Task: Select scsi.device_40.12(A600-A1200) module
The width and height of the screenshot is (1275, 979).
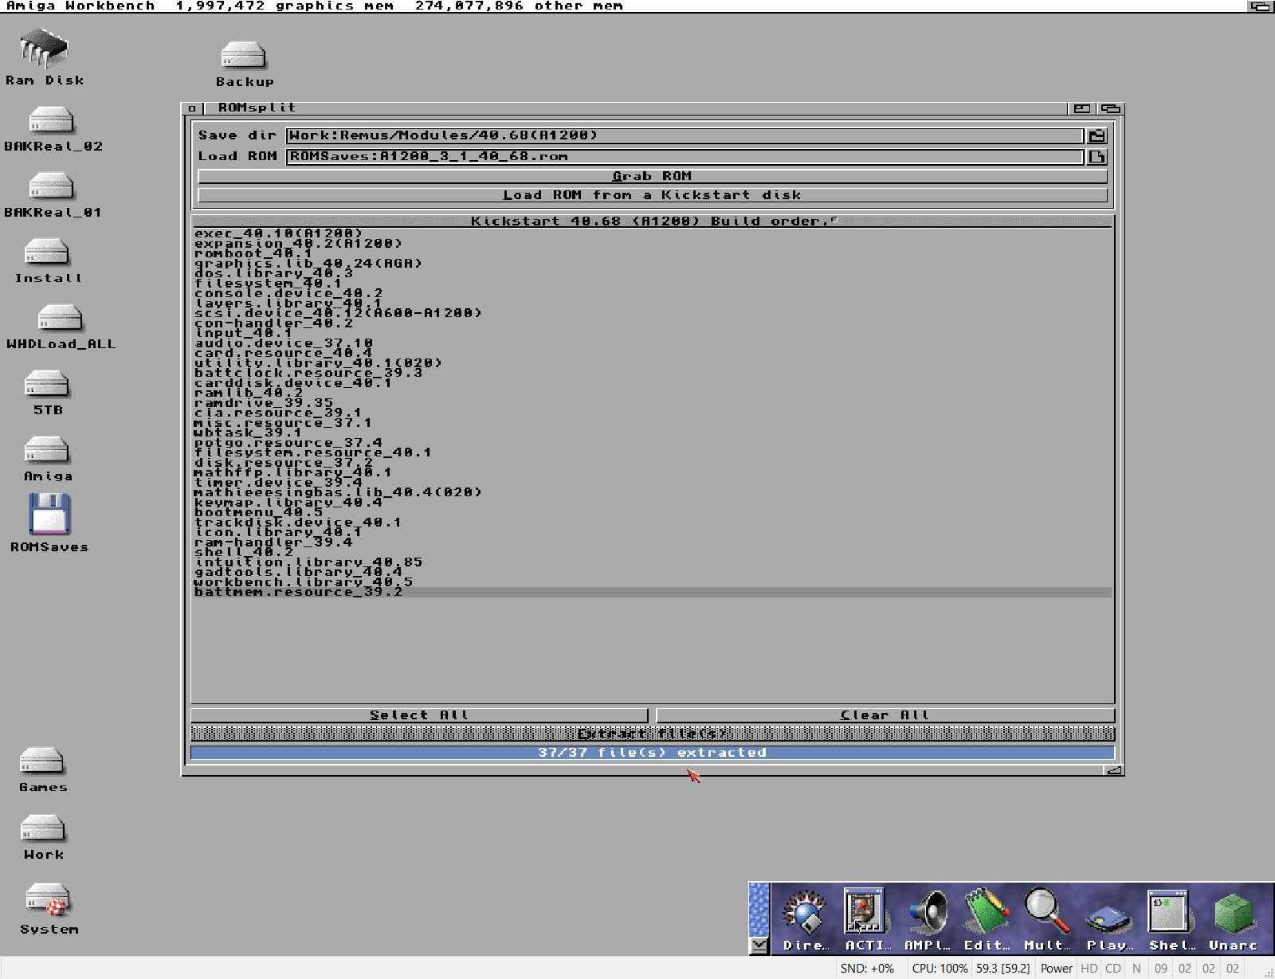Action: [x=653, y=313]
